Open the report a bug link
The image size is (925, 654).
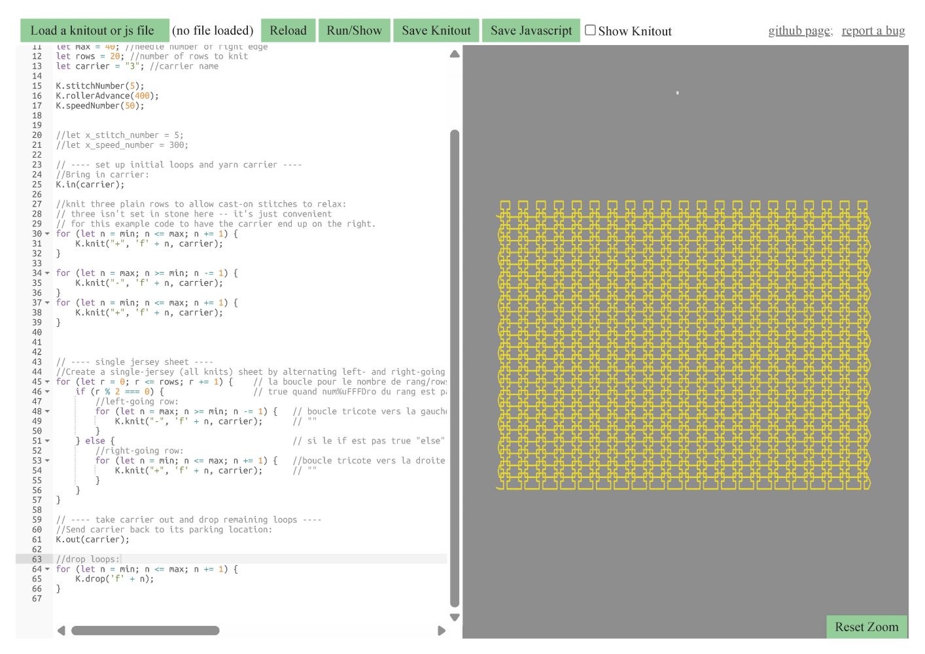pyautogui.click(x=873, y=31)
